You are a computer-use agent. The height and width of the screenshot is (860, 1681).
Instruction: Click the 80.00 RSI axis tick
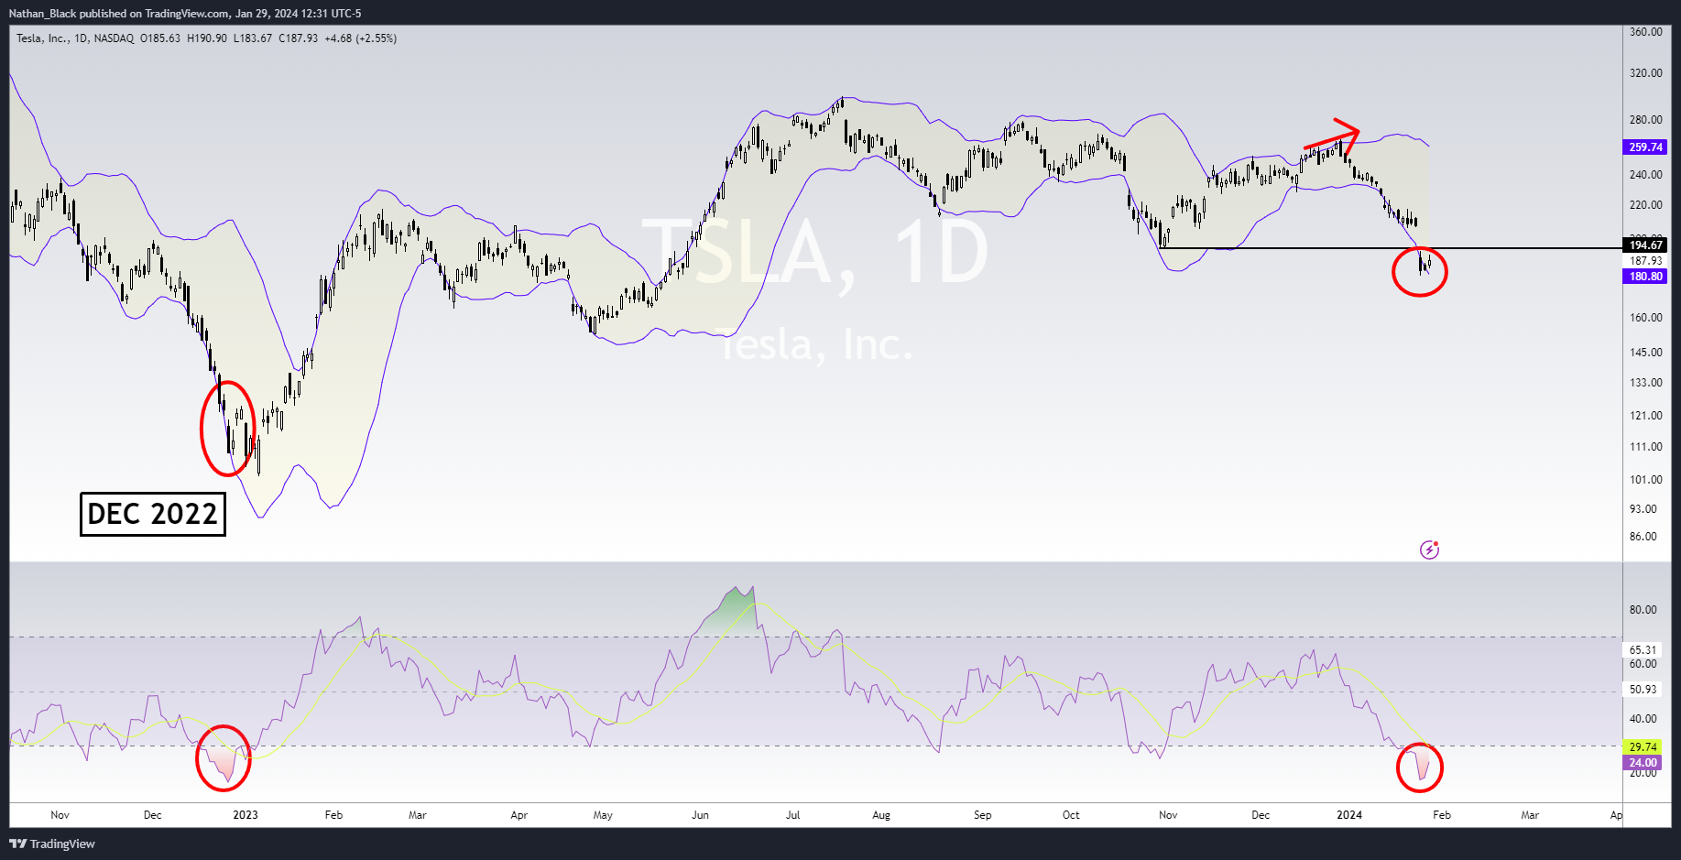tap(1643, 610)
